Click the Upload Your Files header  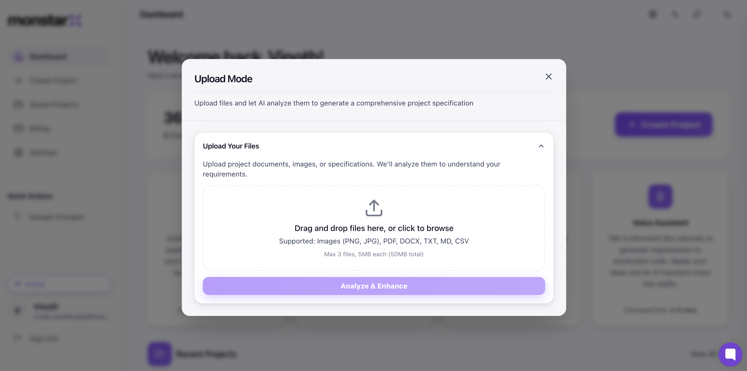(x=231, y=146)
